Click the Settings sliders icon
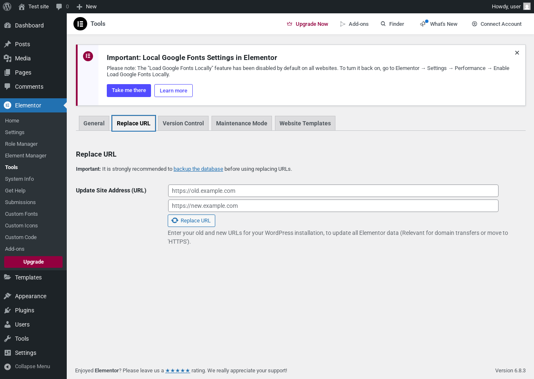The image size is (534, 379). click(8, 353)
